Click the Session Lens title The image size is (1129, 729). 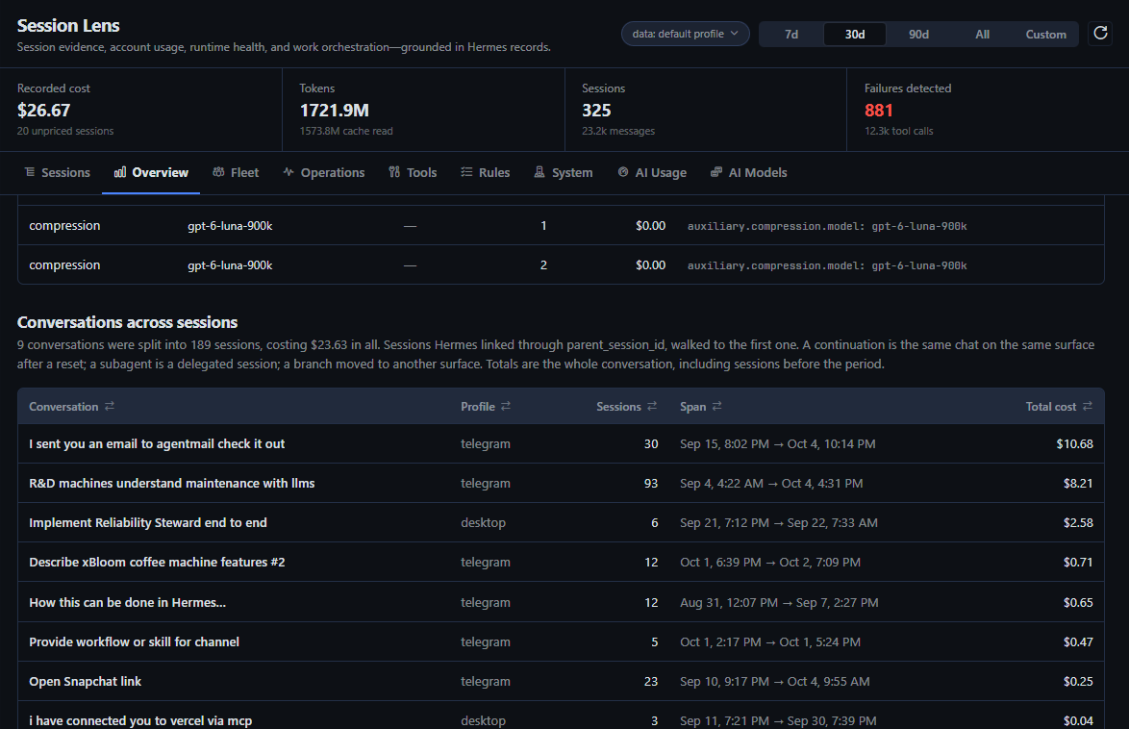(x=68, y=26)
